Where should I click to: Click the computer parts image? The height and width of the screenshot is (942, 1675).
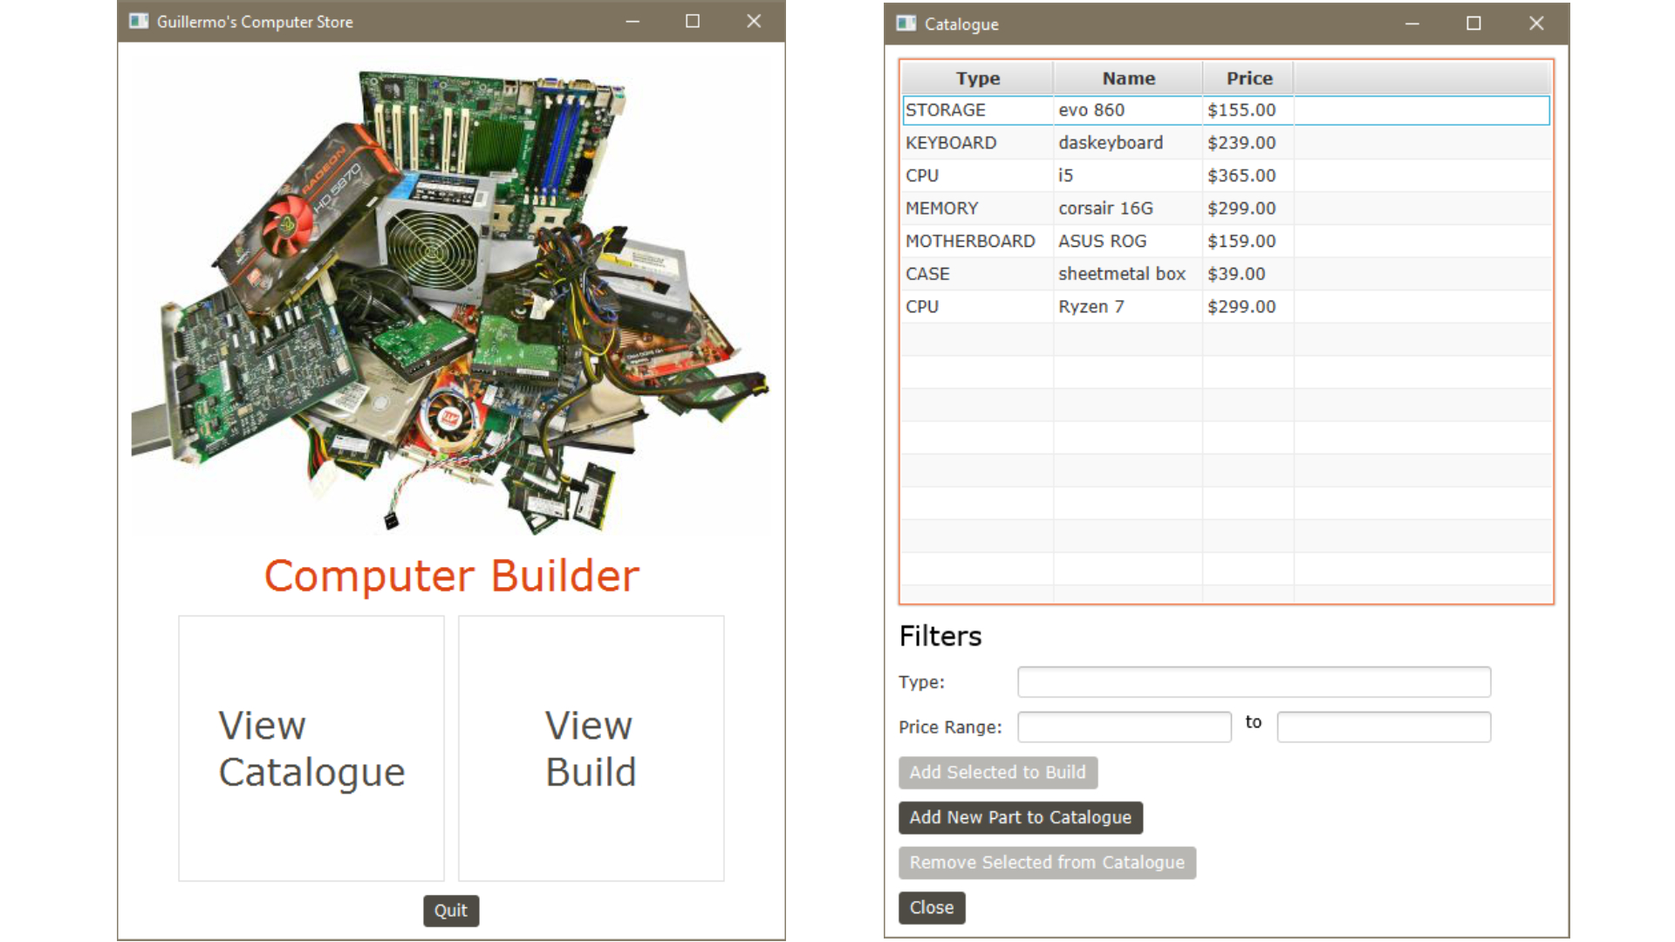coord(451,301)
